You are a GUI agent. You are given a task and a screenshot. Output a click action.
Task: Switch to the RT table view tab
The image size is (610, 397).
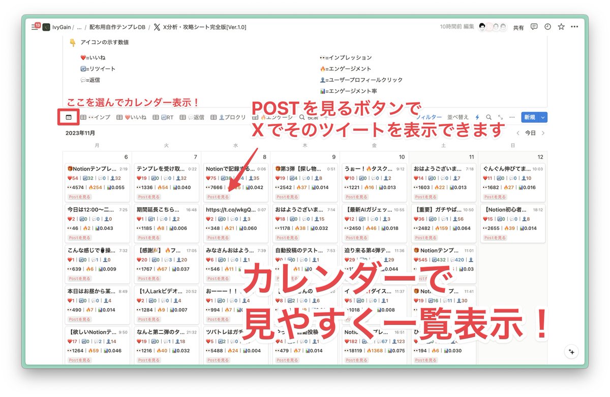(x=163, y=117)
